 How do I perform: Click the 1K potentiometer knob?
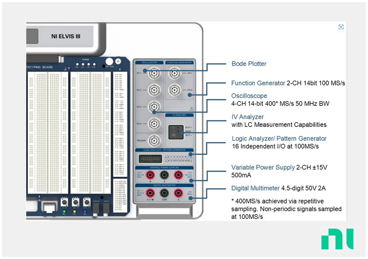pyautogui.click(x=64, y=202)
